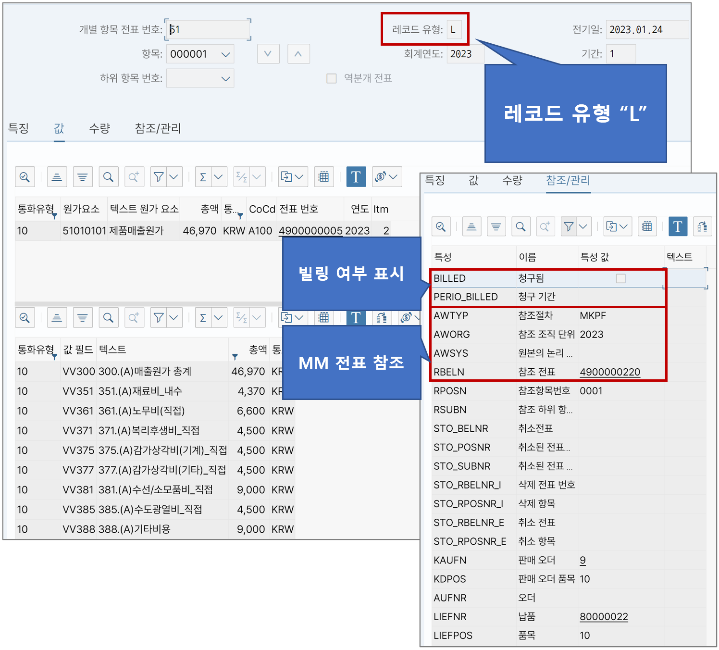Screen dimensions: 719x650
Task: Sort ascending in cost element (원가요소) table toolbar
Action: point(57,177)
